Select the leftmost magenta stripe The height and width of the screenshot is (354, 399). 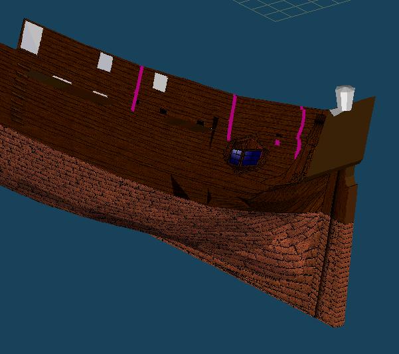(139, 88)
